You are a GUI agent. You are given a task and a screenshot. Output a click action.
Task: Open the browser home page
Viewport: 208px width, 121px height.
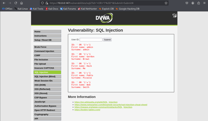click(22, 3)
